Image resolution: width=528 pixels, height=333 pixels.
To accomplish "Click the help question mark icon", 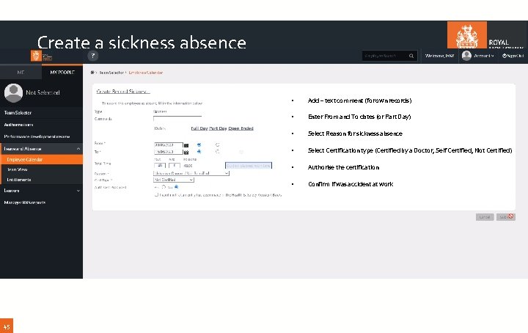I will 93,56.
